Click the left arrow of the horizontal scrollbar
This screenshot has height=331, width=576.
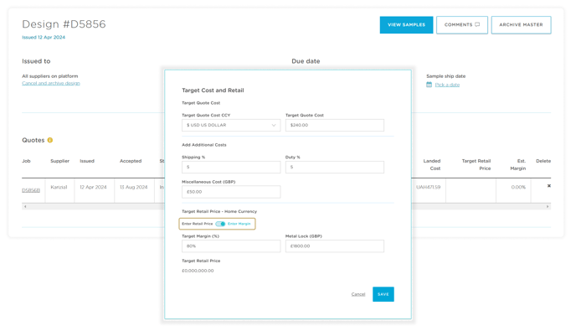[x=25, y=207]
